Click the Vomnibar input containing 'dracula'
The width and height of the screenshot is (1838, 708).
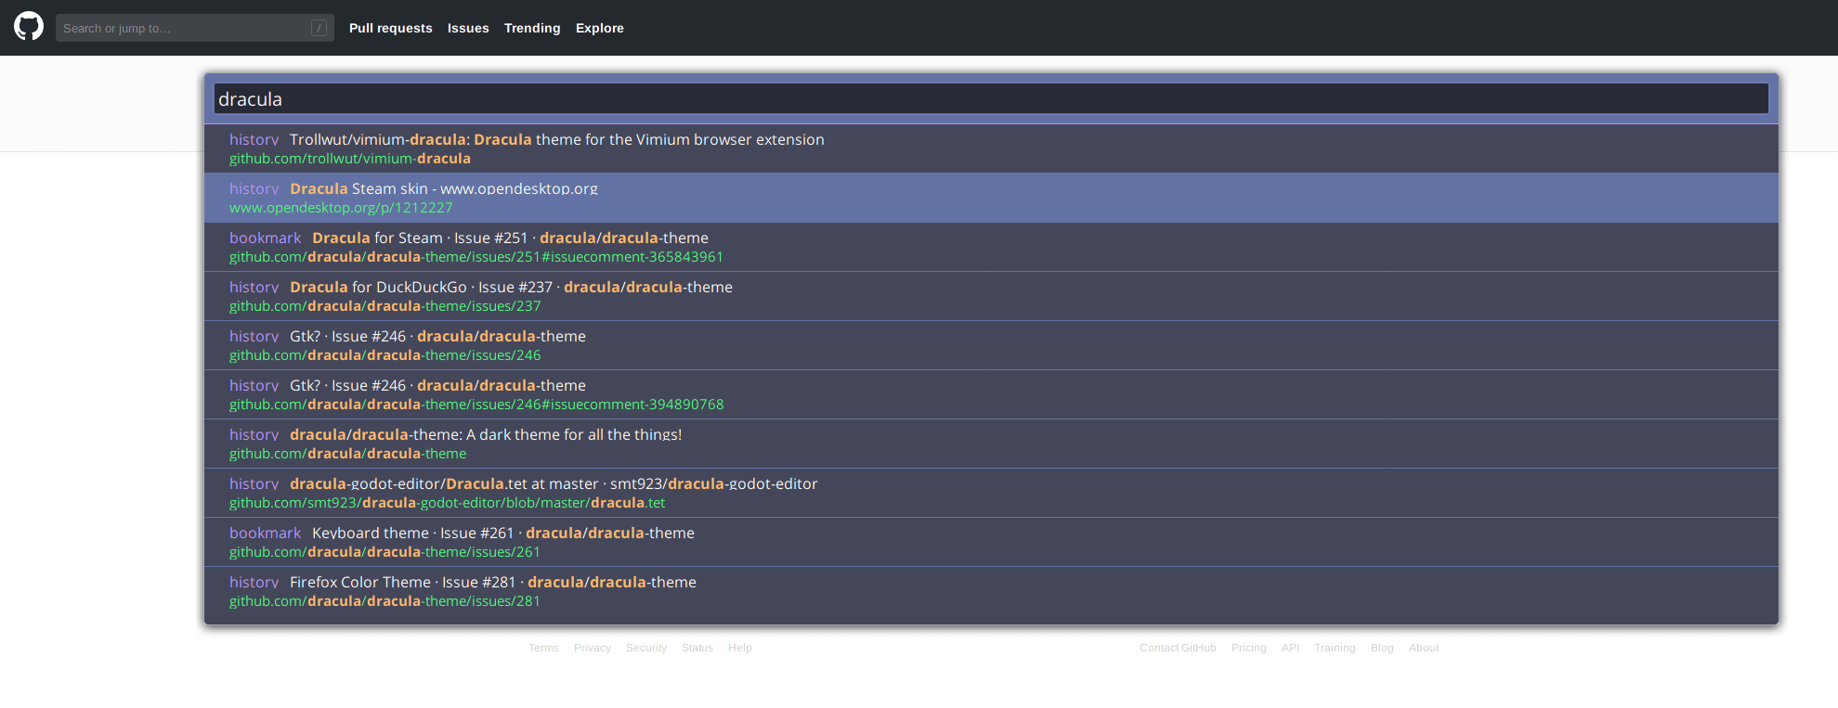coord(991,98)
